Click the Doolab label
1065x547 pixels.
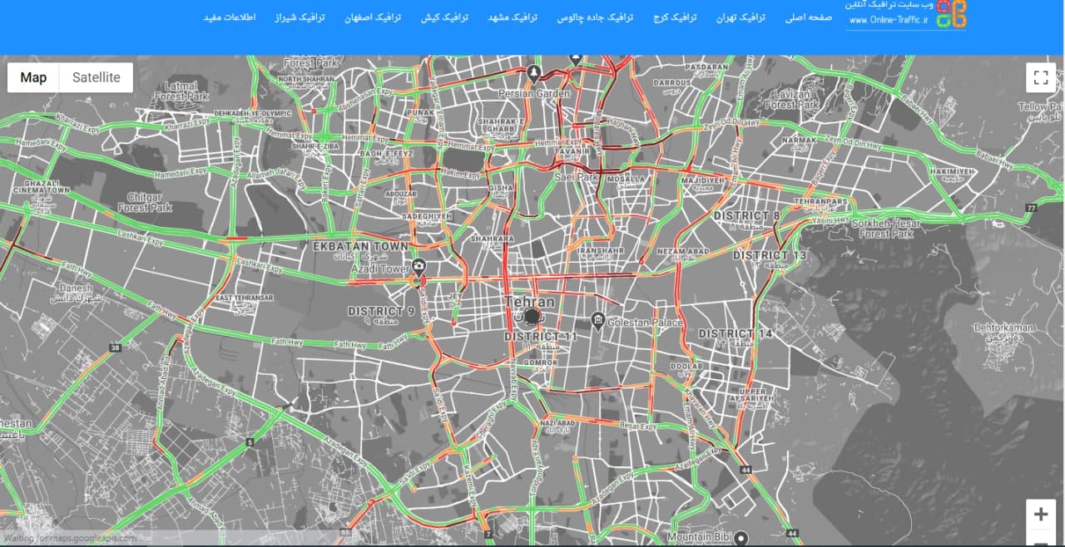(687, 367)
